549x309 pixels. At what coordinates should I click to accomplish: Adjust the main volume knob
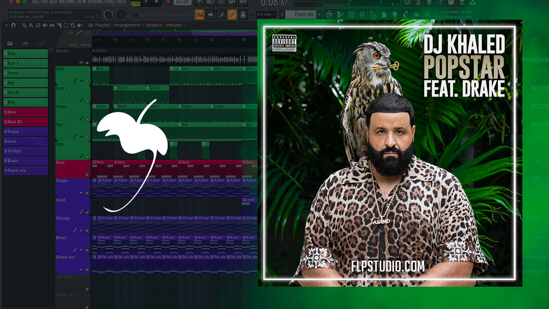109,15
